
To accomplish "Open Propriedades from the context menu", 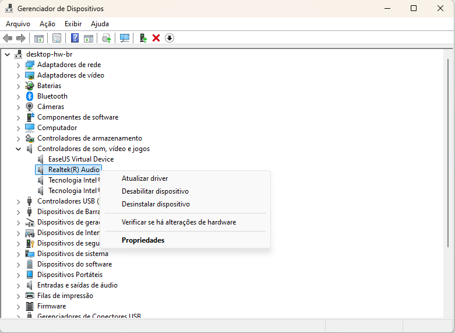I will (143, 240).
